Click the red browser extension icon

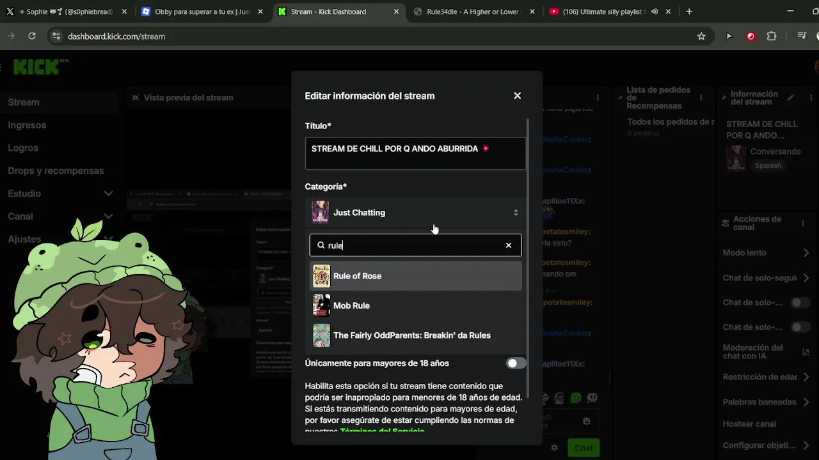[751, 36]
